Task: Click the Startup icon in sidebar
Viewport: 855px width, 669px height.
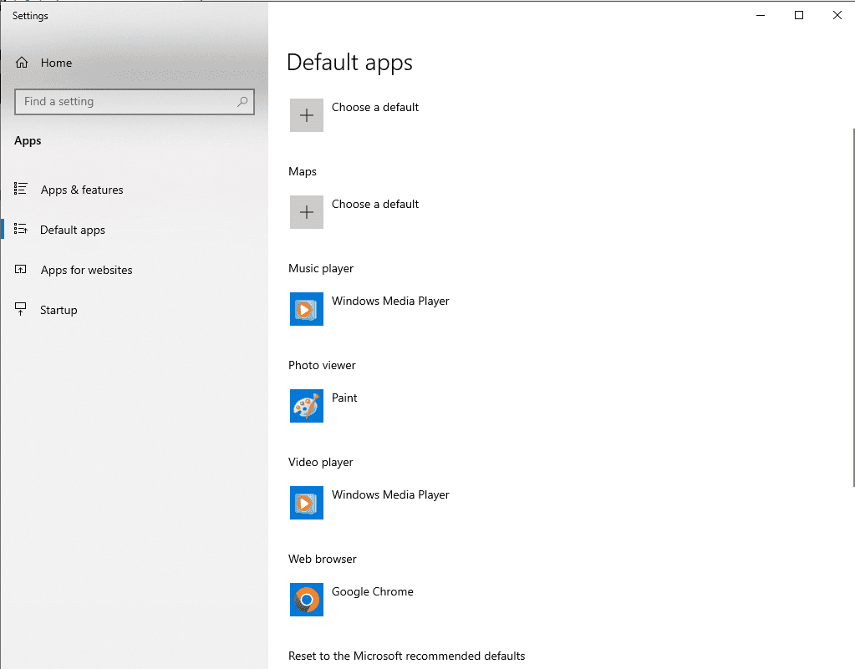Action: pos(22,310)
